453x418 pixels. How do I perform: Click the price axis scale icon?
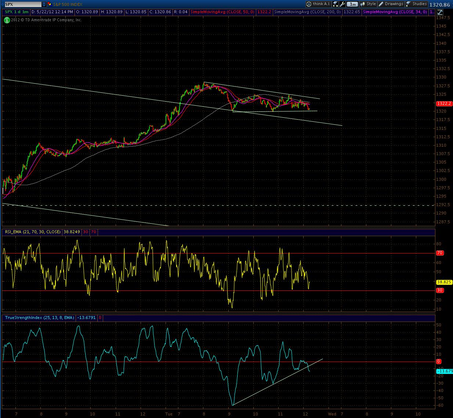439,12
